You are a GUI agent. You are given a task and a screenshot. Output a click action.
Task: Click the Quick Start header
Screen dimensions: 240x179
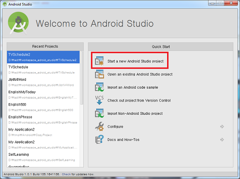click(161, 47)
